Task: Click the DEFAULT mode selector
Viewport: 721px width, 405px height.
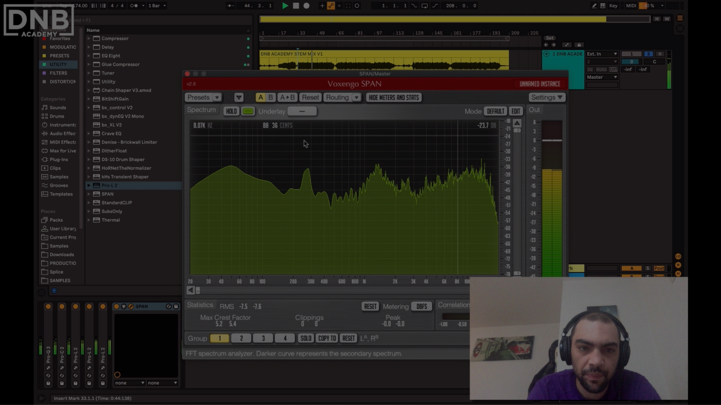Action: point(495,111)
